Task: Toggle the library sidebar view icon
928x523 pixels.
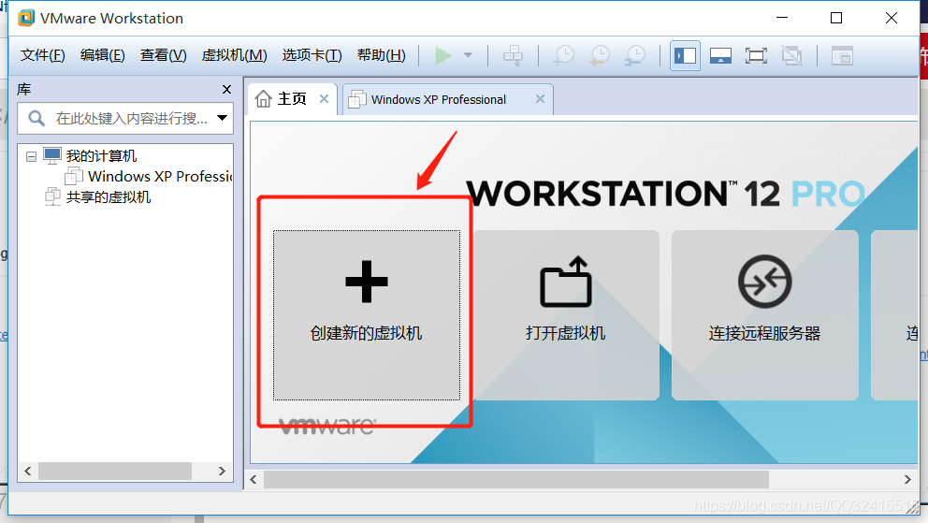Action: tap(686, 56)
